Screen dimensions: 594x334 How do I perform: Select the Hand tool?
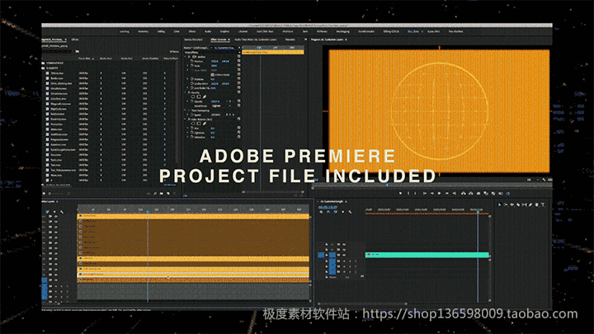pos(536,205)
